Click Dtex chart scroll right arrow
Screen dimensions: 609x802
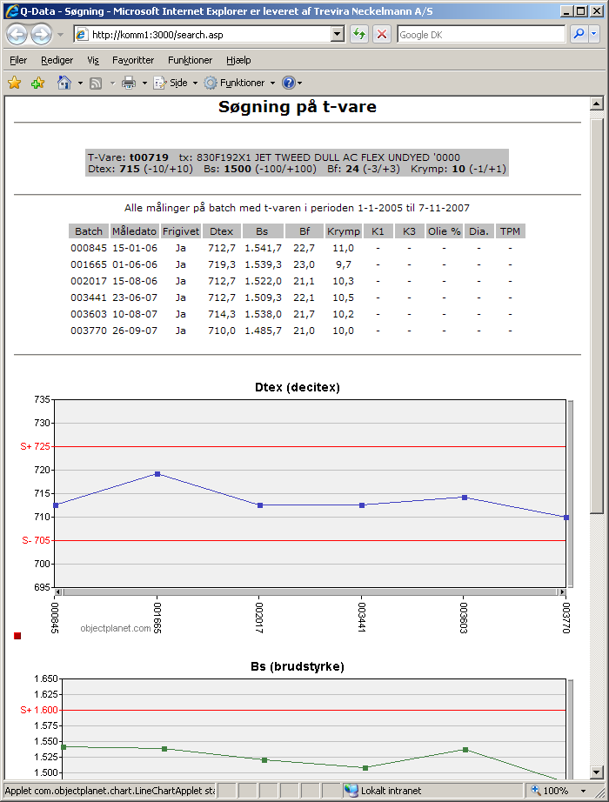coord(562,591)
